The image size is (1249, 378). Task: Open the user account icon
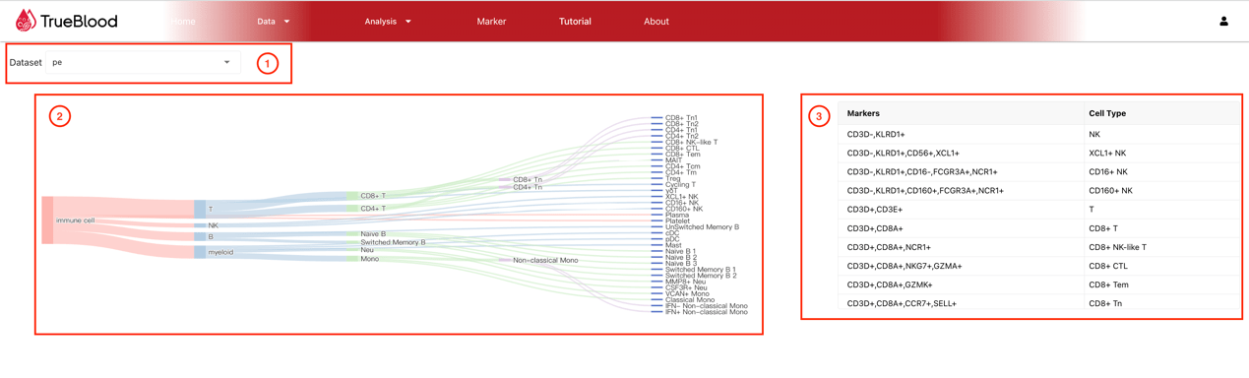[1223, 21]
